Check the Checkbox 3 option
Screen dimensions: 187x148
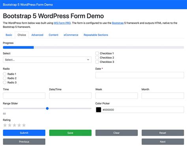point(97,62)
